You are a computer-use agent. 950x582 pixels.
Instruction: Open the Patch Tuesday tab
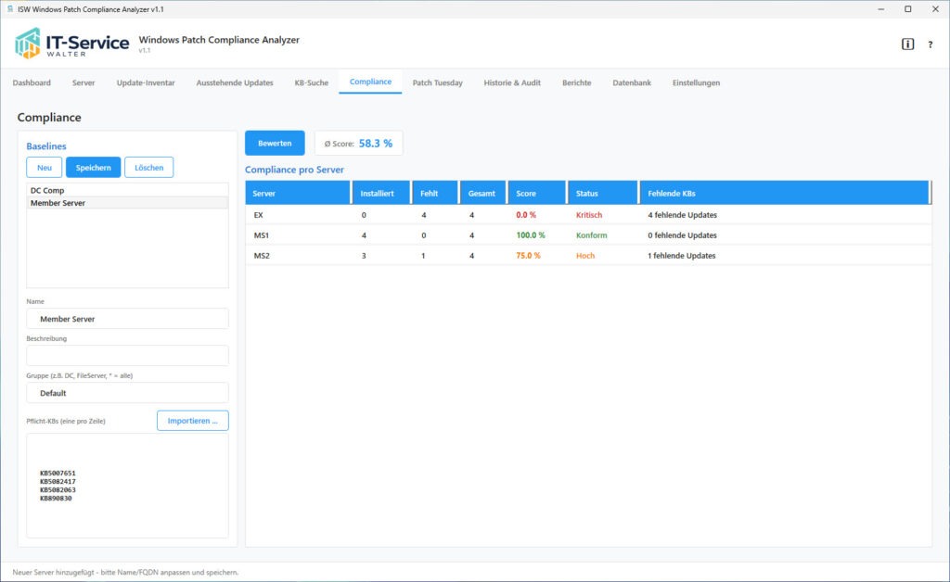tap(436, 82)
